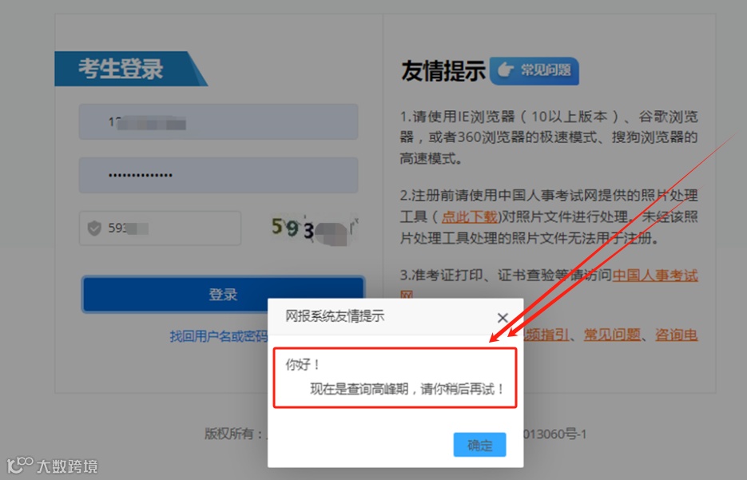The width and height of the screenshot is (747, 480).
Task: Click the blue 登录 login button
Action: click(223, 294)
